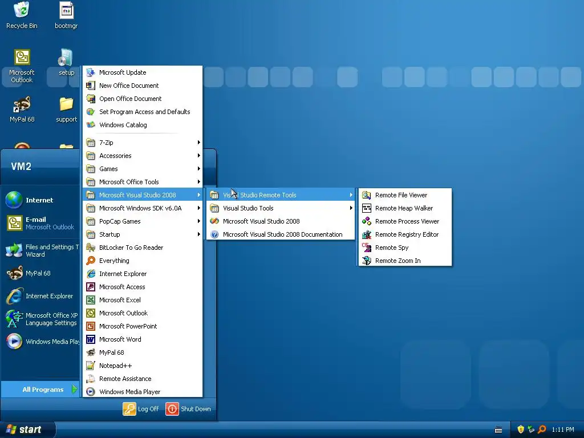Click Microsoft Access icon in programs list

[x=91, y=287]
